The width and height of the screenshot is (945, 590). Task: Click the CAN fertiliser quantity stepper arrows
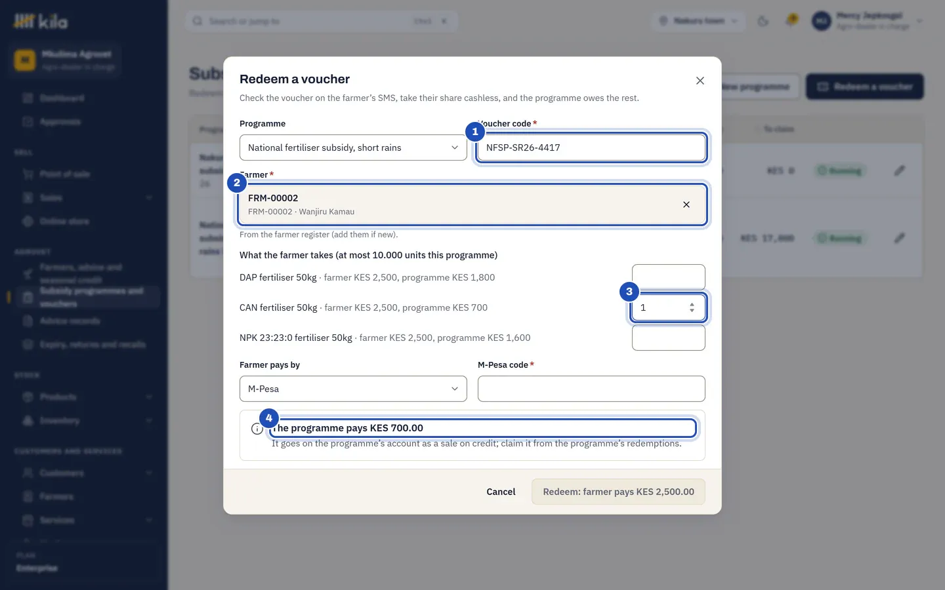point(692,307)
